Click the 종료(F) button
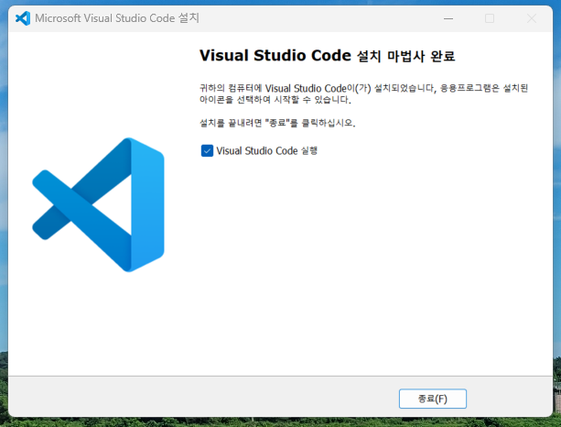 click(433, 399)
